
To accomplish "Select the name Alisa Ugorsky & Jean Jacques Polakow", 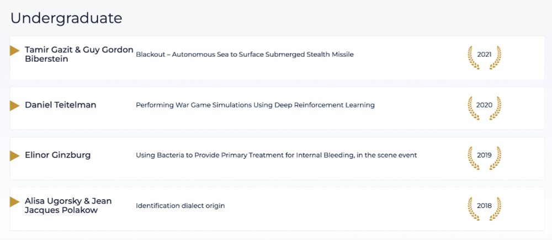I will tap(68, 206).
